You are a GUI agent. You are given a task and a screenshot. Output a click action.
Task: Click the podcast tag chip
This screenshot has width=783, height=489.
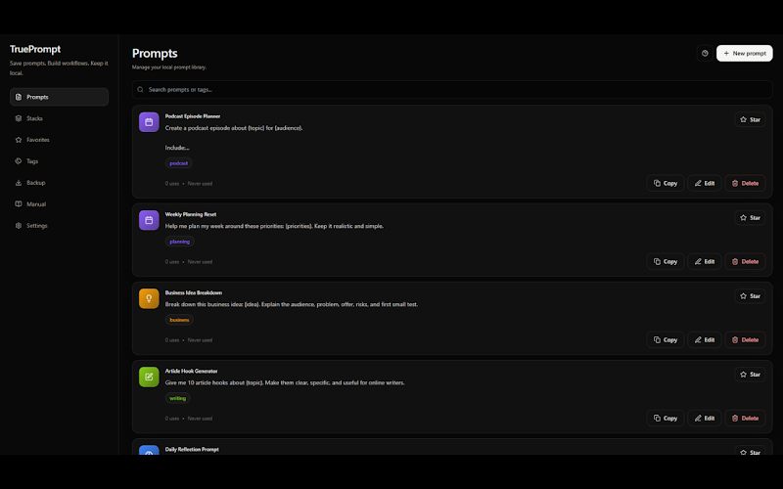click(179, 163)
